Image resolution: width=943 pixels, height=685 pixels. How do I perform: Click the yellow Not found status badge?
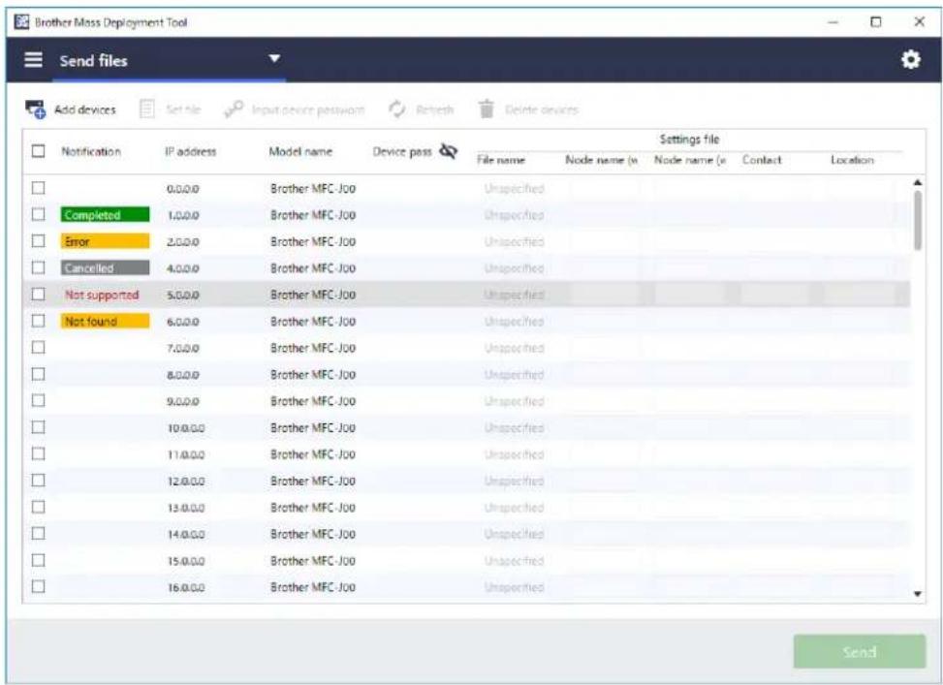[x=105, y=321]
